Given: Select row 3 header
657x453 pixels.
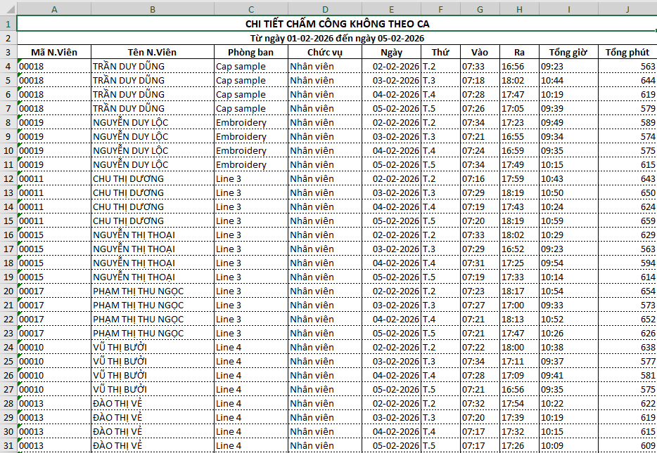Looking at the screenshot, I should 8,52.
